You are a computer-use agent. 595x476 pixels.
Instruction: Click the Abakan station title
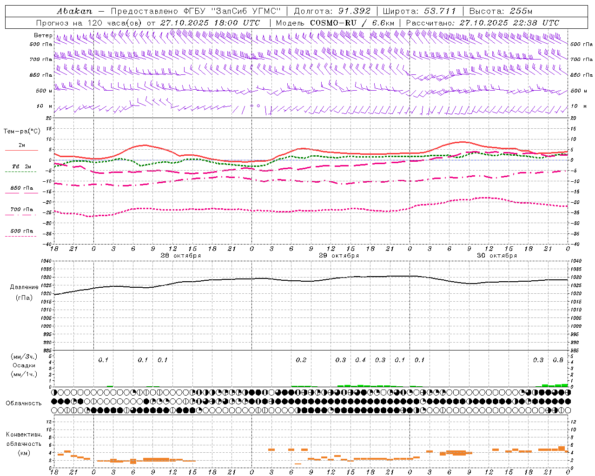(74, 11)
